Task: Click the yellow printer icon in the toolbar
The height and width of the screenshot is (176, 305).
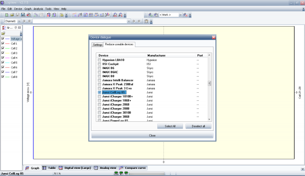Action: coord(61,15)
